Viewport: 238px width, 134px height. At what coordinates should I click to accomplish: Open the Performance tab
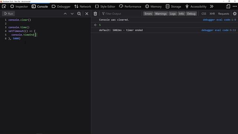pyautogui.click(x=130, y=7)
